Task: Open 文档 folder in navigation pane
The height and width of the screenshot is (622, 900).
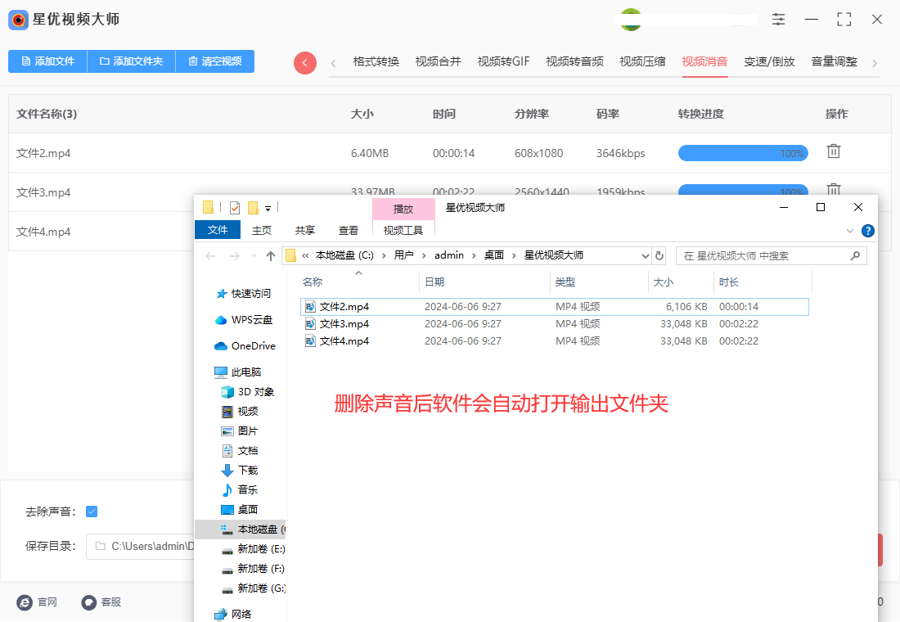Action: 240,450
